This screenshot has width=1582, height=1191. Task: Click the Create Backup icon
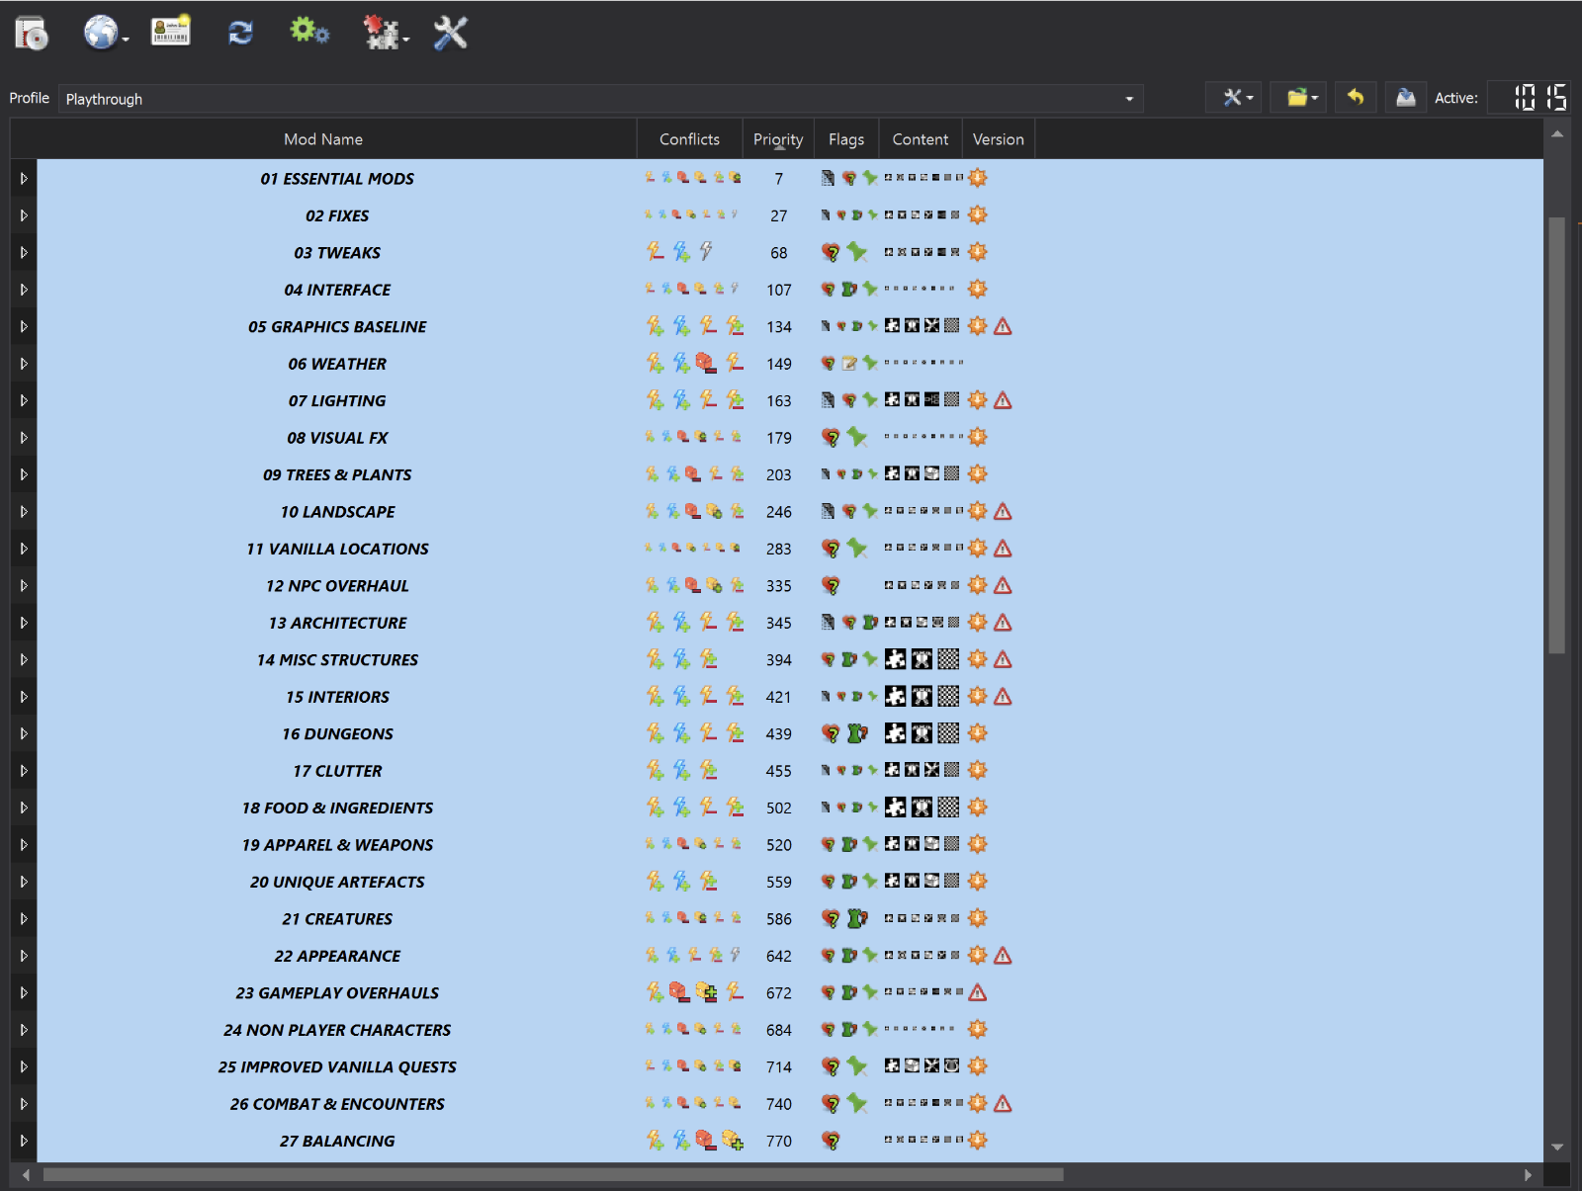click(1406, 97)
